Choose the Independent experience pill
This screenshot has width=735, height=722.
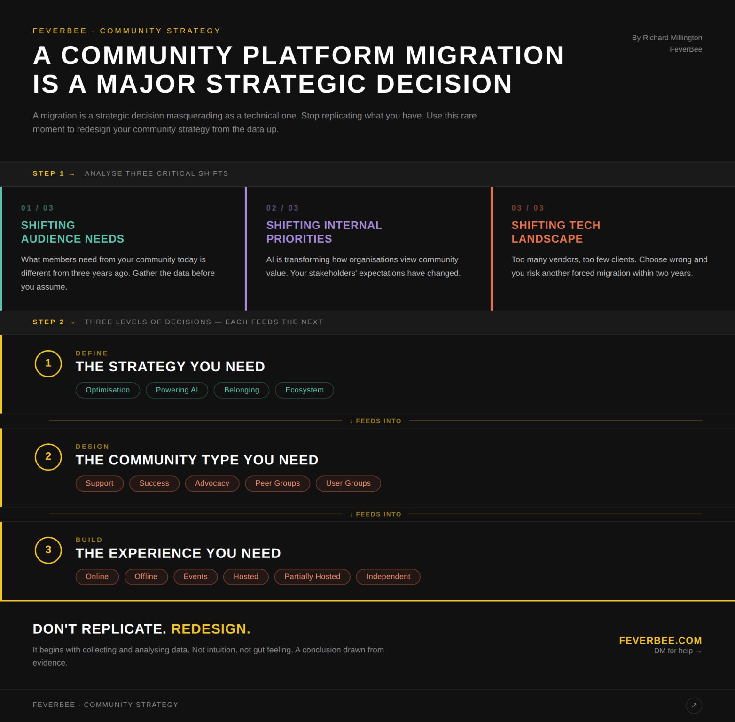388,577
